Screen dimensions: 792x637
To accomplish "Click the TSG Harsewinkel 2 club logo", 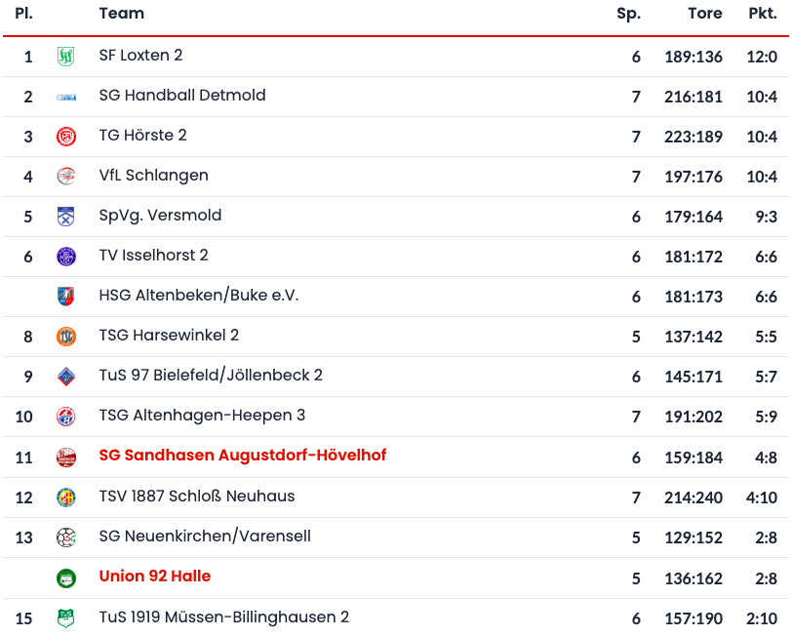I will coord(65,337).
